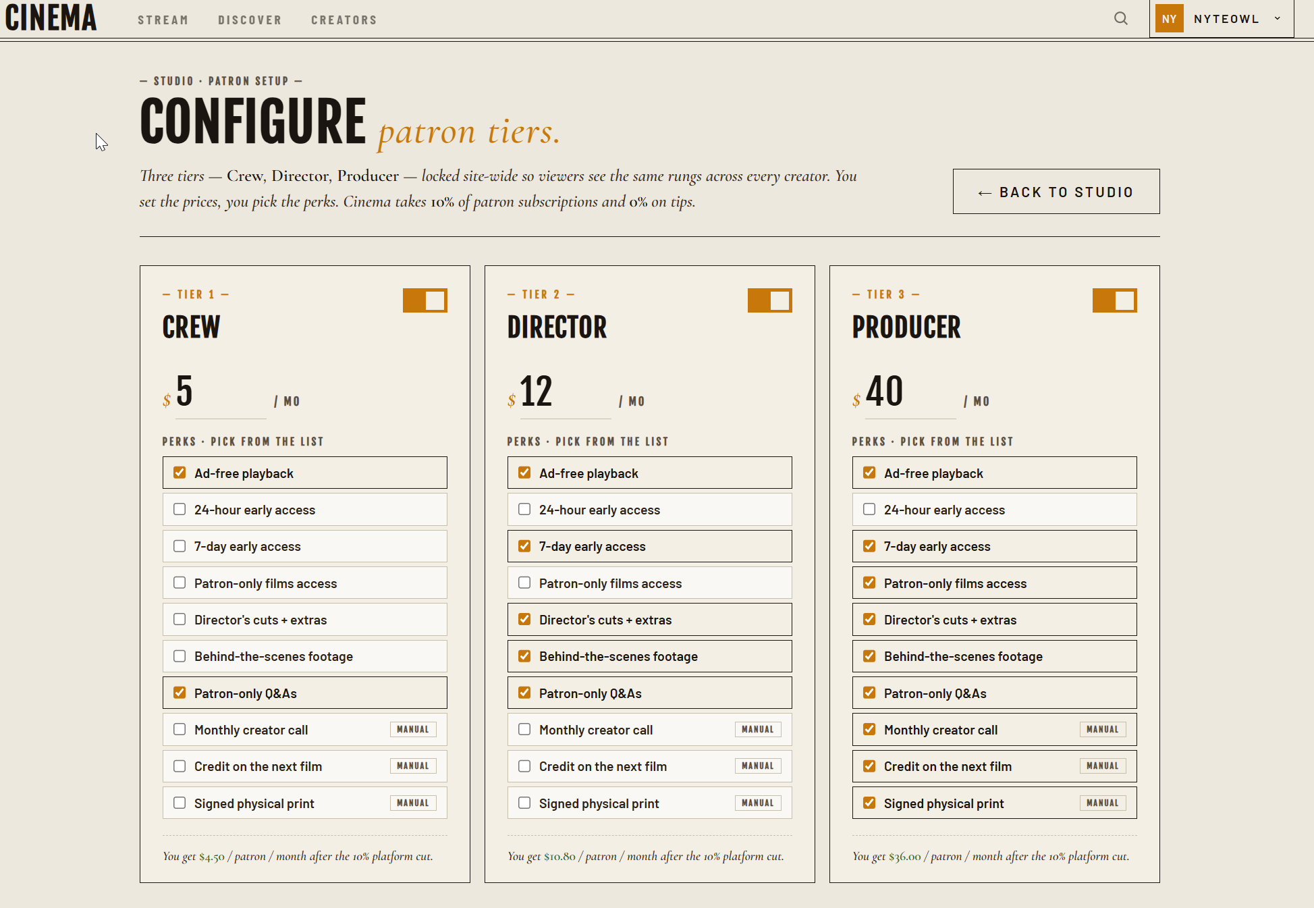Open the Creators menu
This screenshot has height=908, width=1314.
(x=344, y=20)
